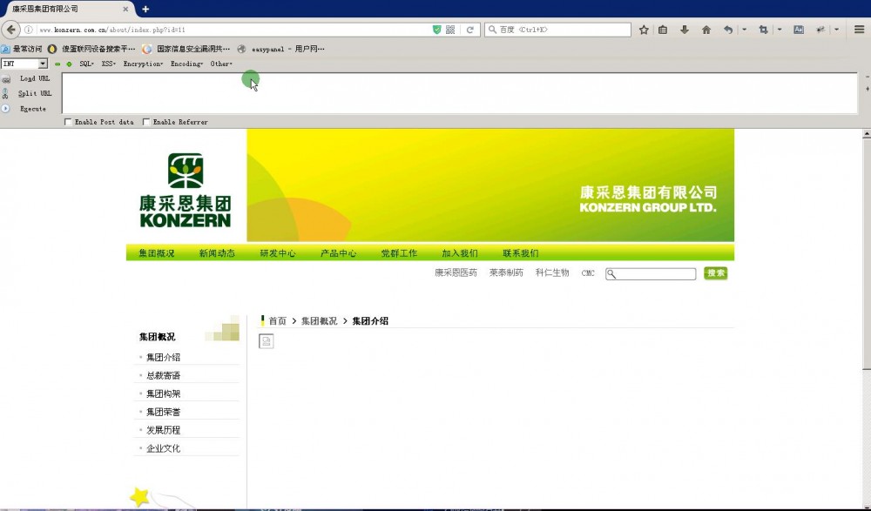Click the Load URL button label
Viewport: 871px width, 511px height.
(x=35, y=79)
